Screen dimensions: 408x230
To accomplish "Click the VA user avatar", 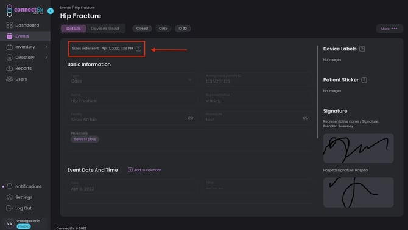I will point(9,223).
